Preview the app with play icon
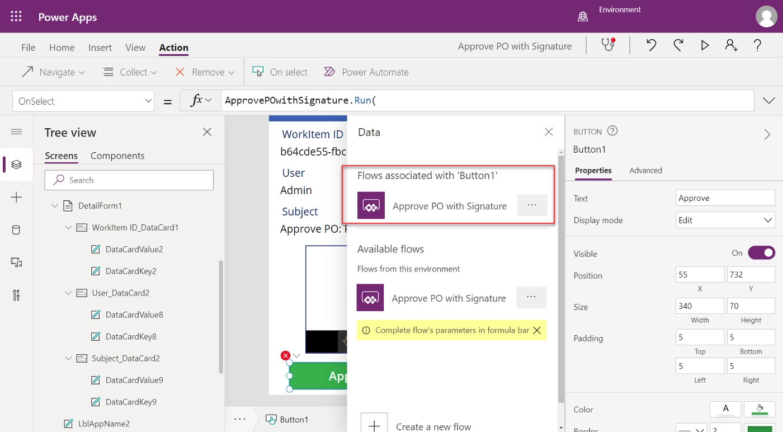This screenshot has height=432, width=783. (x=705, y=46)
